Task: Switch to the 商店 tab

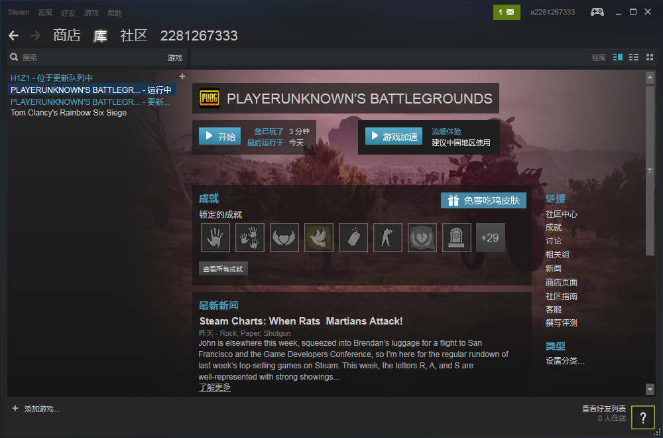Action: pyautogui.click(x=67, y=36)
